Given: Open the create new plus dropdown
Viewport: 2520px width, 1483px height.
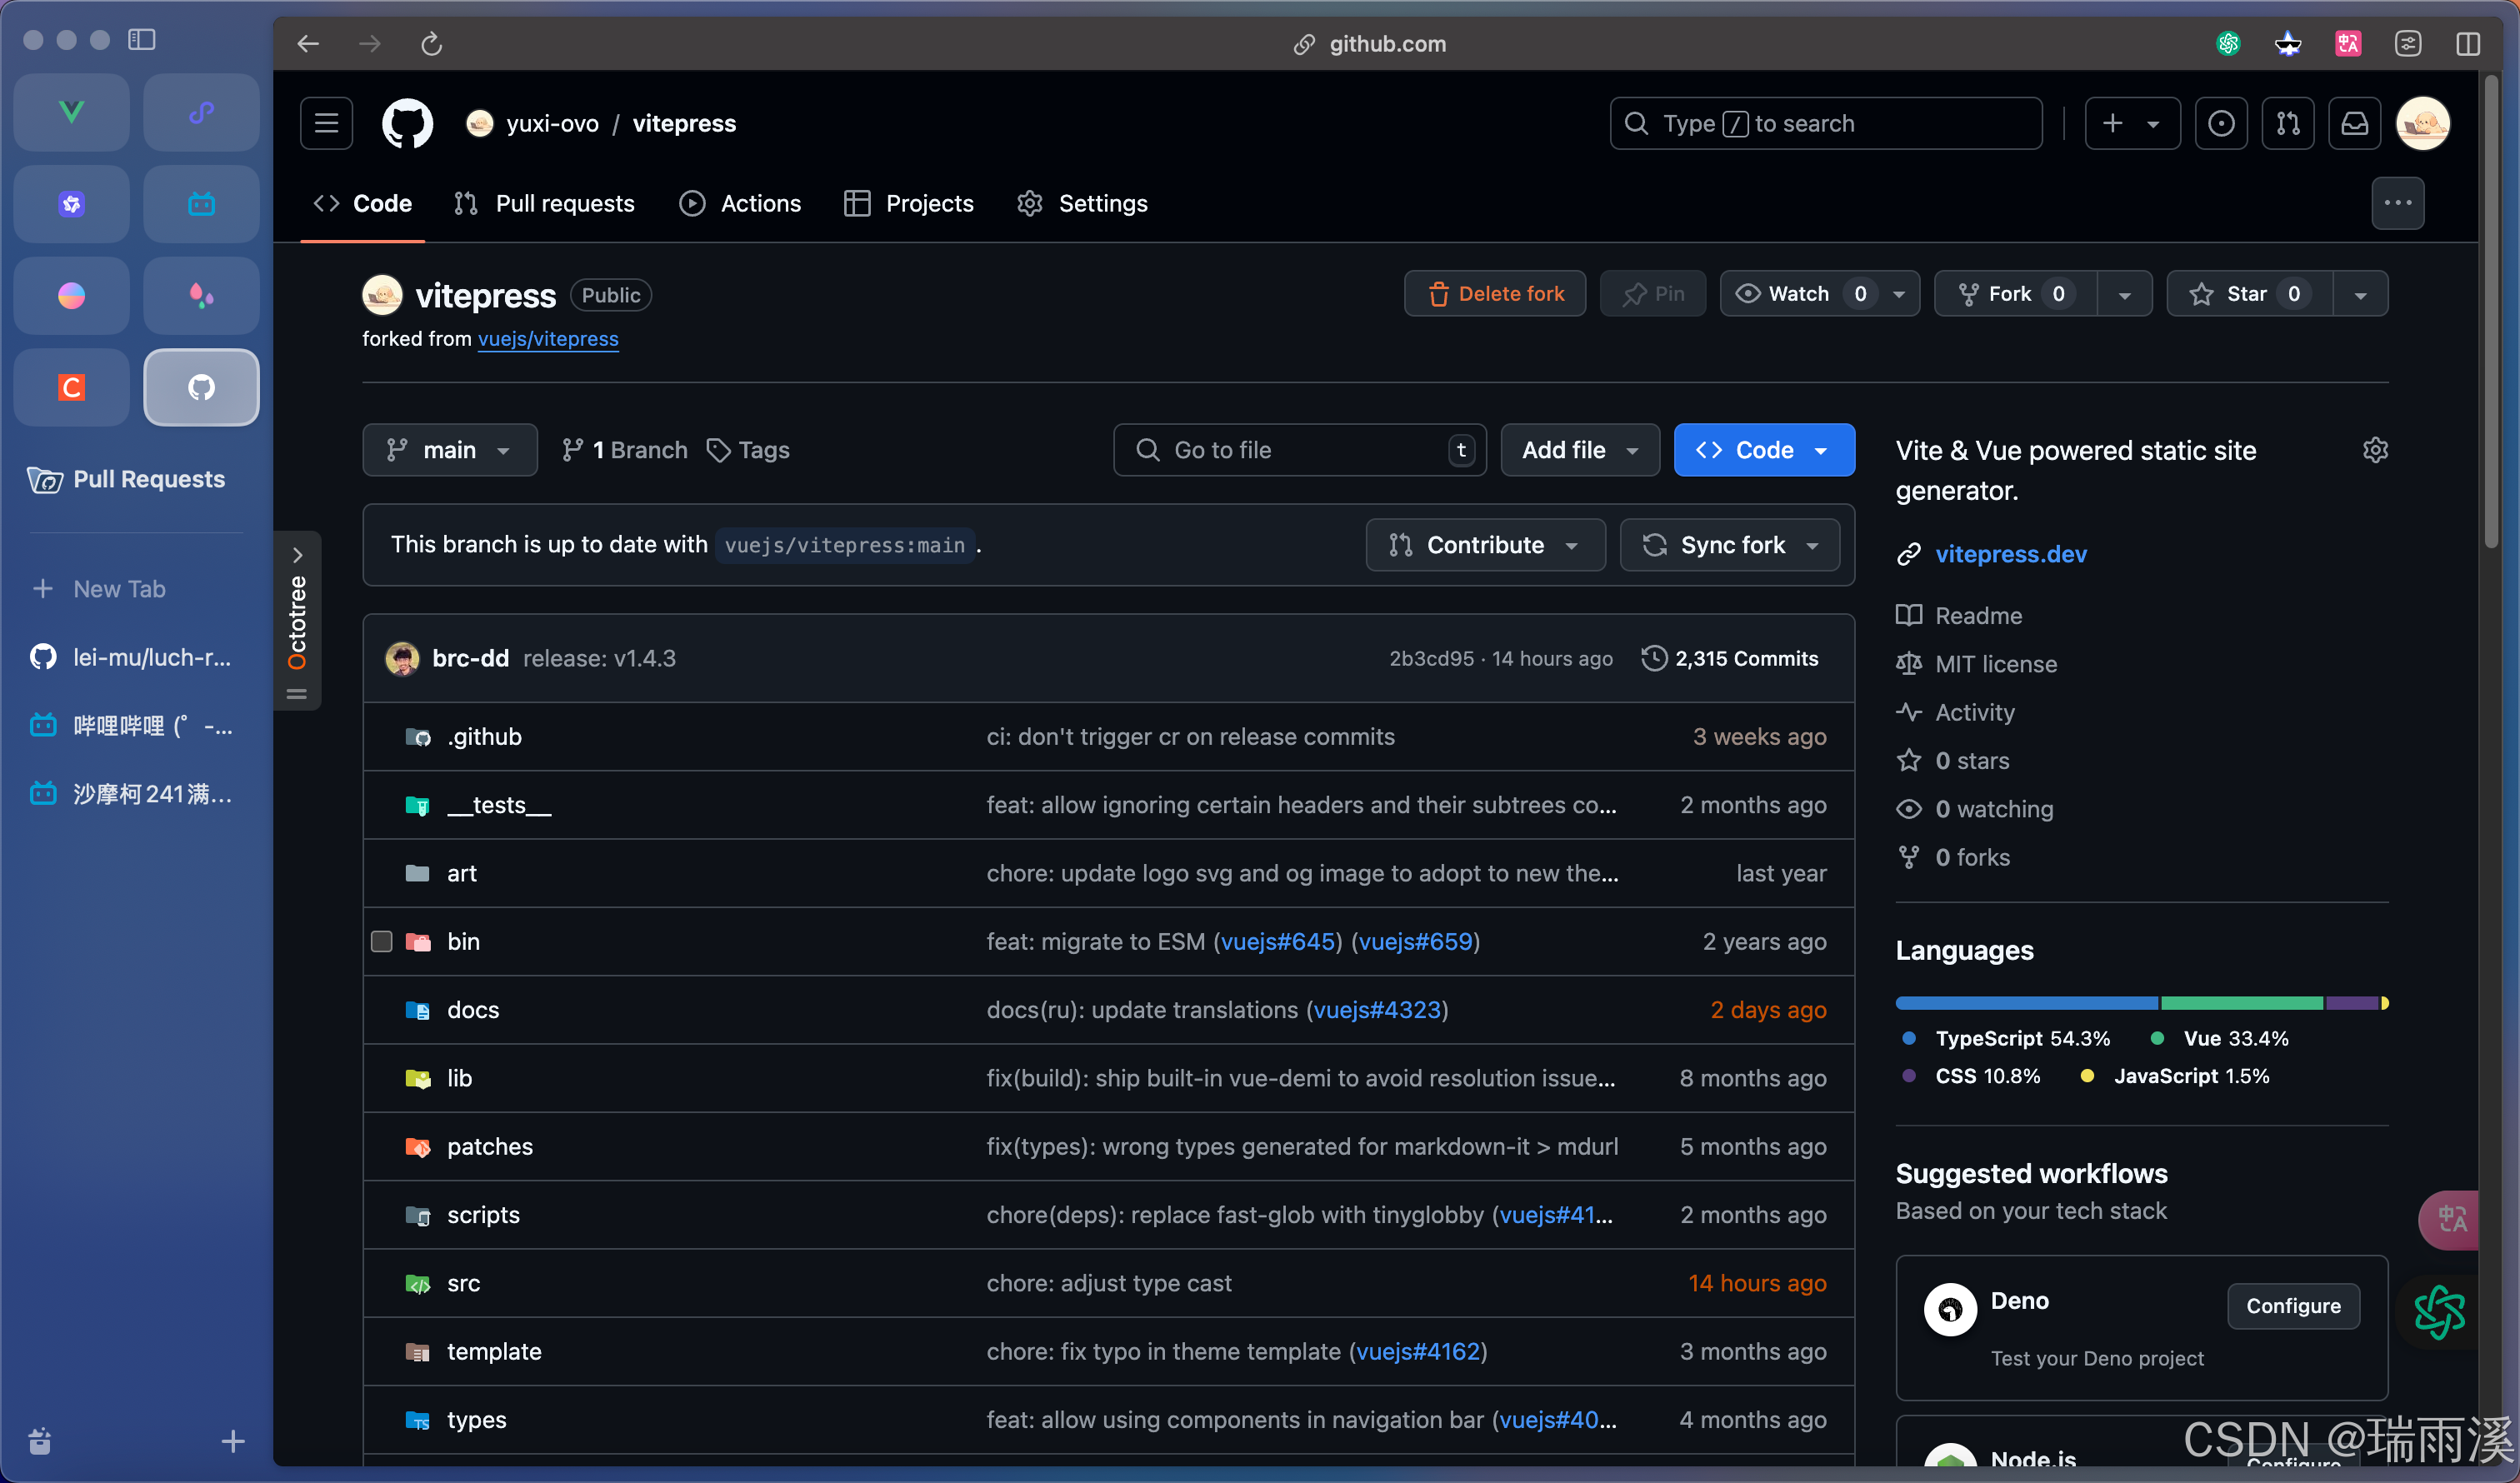Looking at the screenshot, I should tap(2132, 123).
